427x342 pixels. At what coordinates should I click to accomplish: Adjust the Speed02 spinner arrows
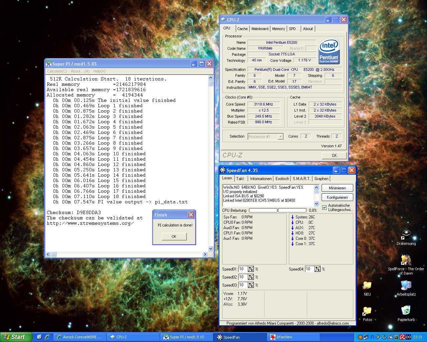point(251,277)
